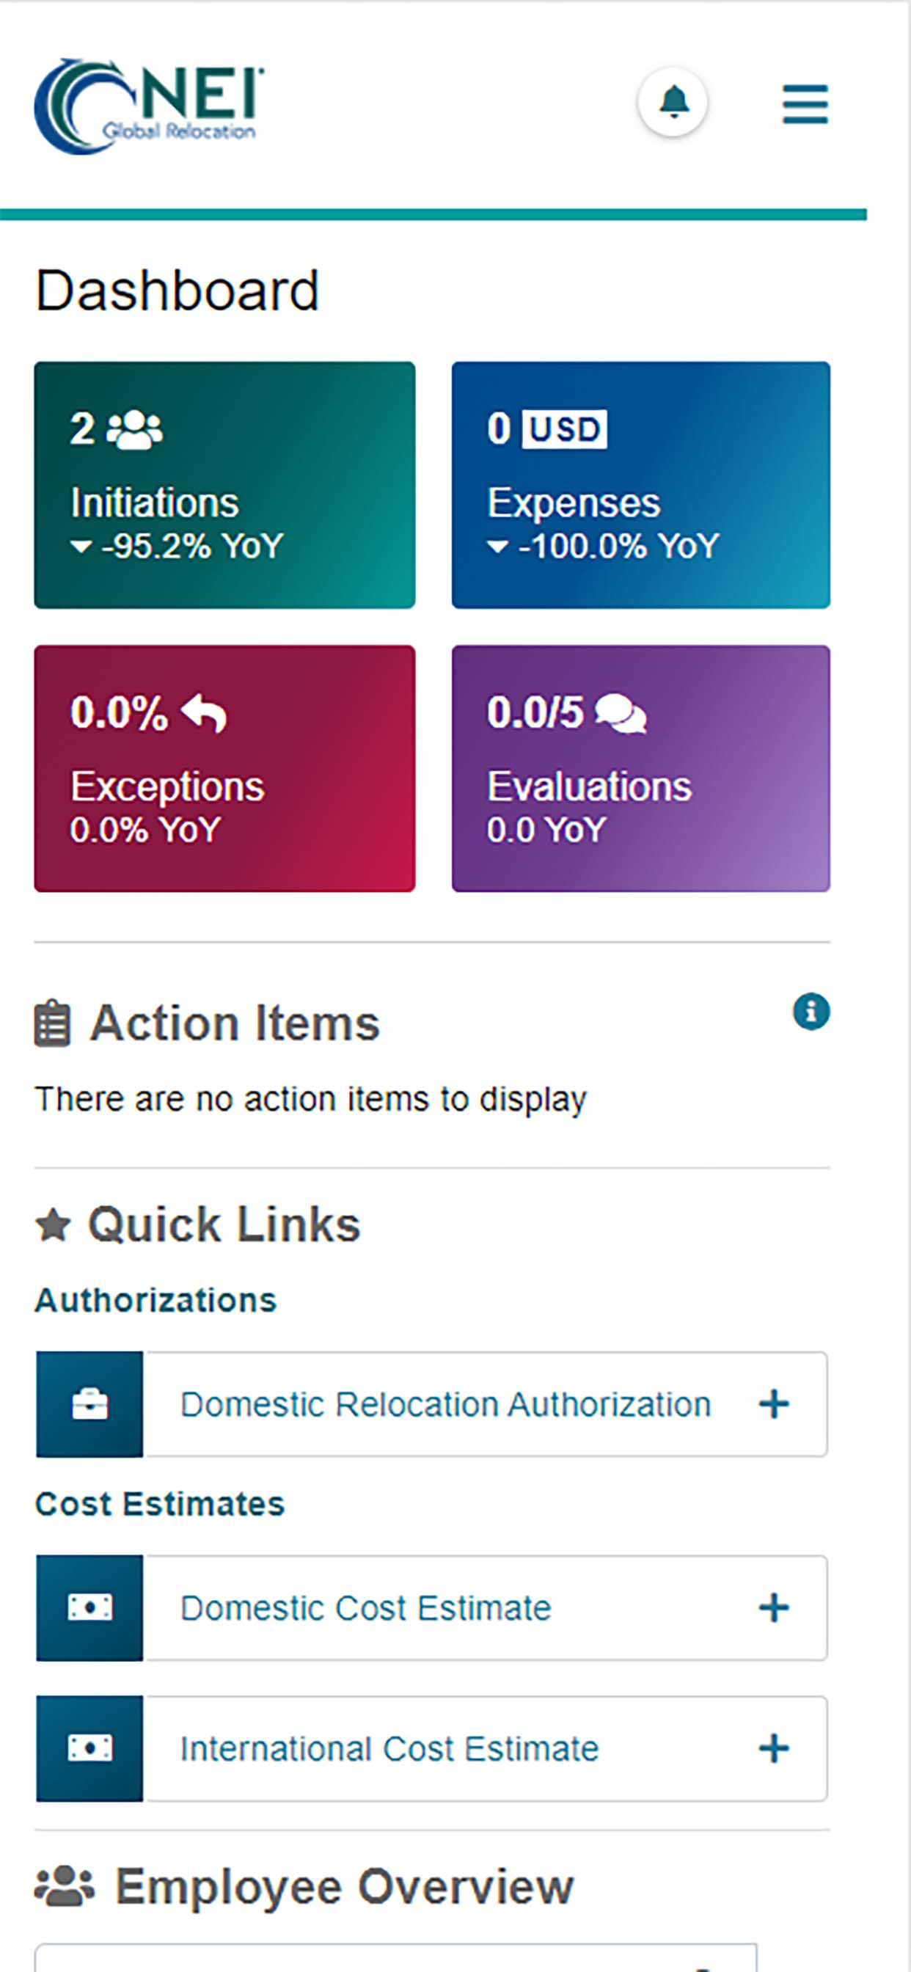The image size is (911, 1972).
Task: Click money icon beside Domestic Cost Estimate
Action: [89, 1607]
